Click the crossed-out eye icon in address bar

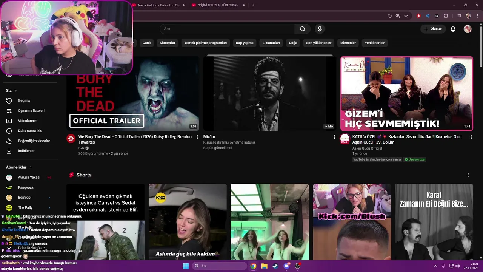point(398,16)
